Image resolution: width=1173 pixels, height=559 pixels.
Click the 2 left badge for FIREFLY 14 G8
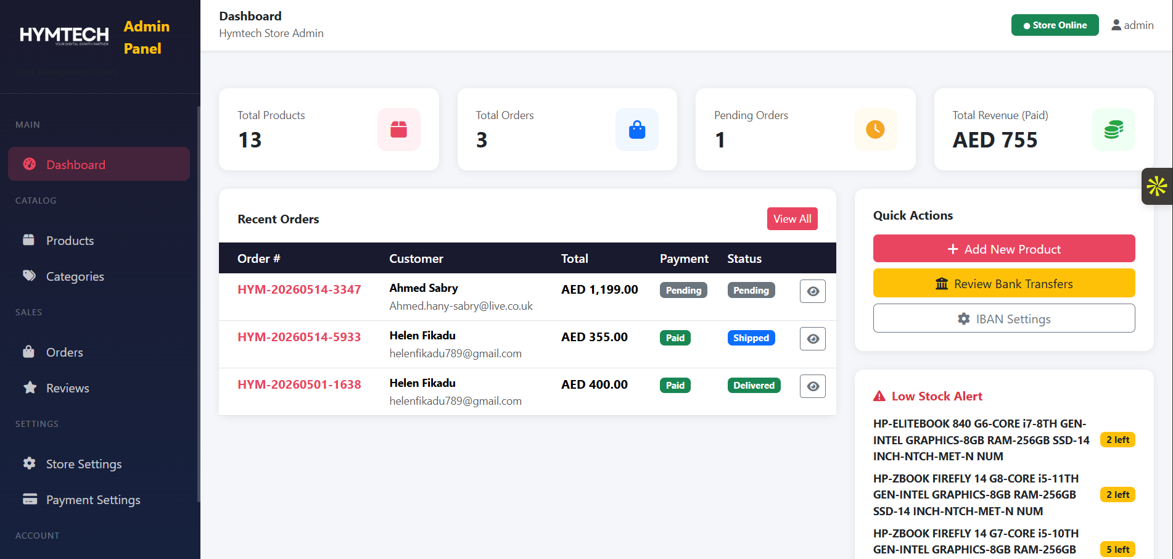(1117, 495)
